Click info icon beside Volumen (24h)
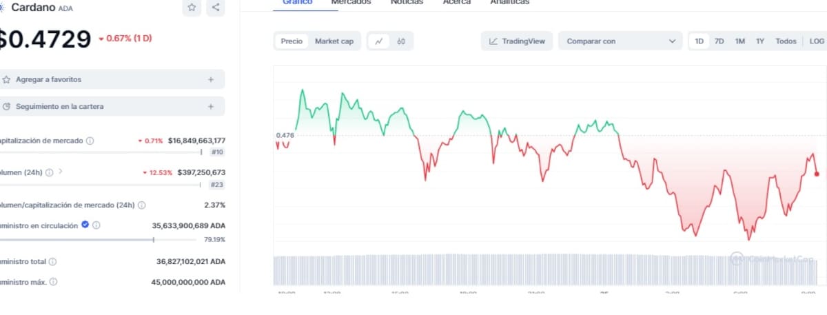This screenshot has width=827, height=315. pyautogui.click(x=49, y=172)
